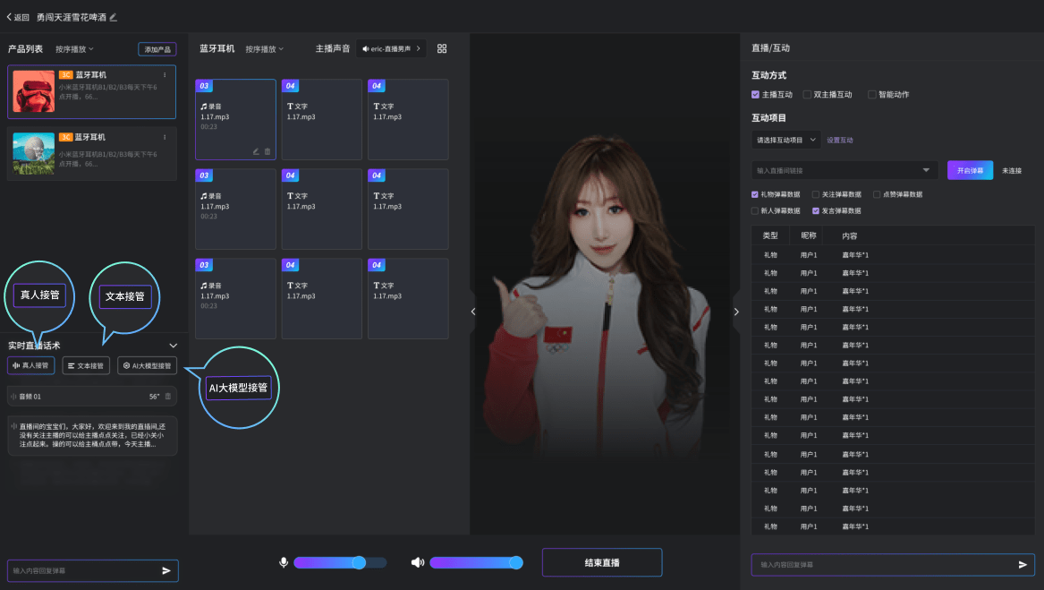
Task: Send the left panel comment reply
Action: (x=166, y=570)
